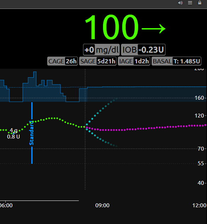Open the IAGE 1d2h pill

click(134, 61)
